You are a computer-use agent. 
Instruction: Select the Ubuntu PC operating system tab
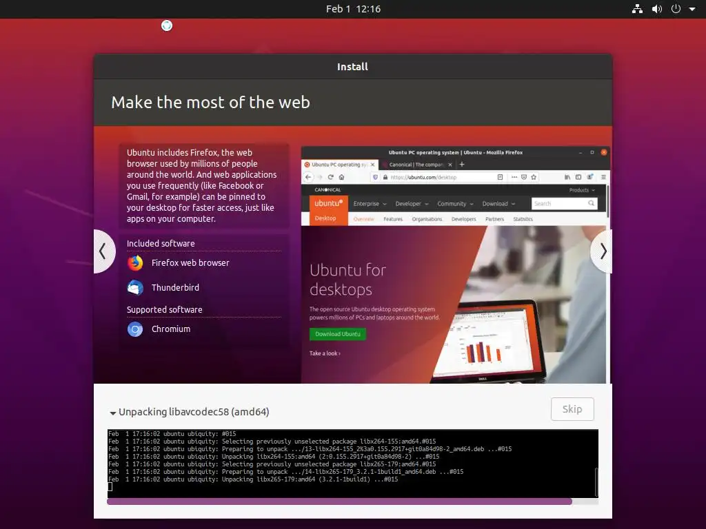(339, 165)
